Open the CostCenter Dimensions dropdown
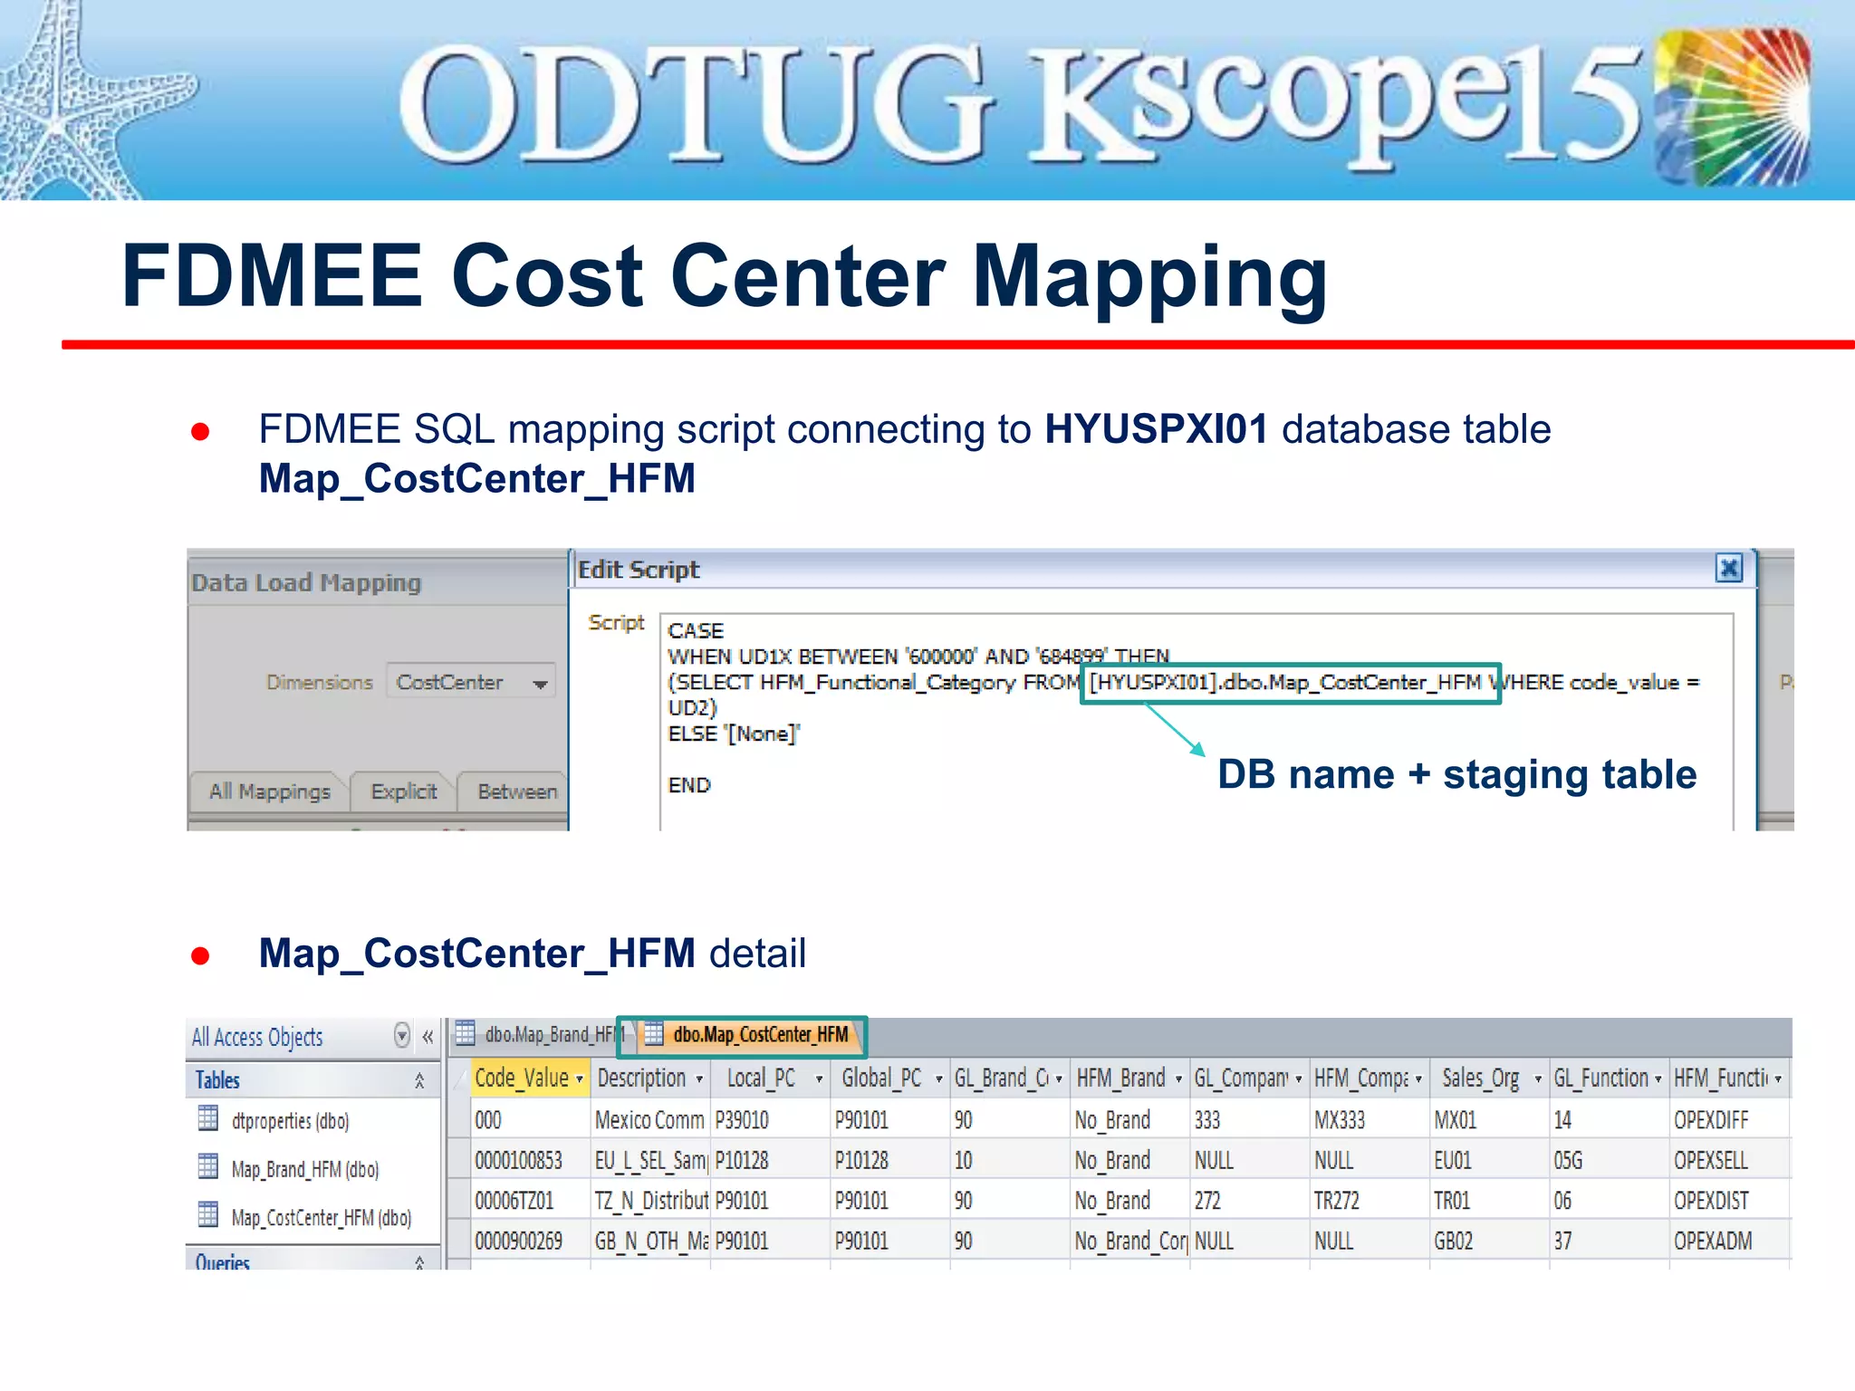 click(x=541, y=683)
